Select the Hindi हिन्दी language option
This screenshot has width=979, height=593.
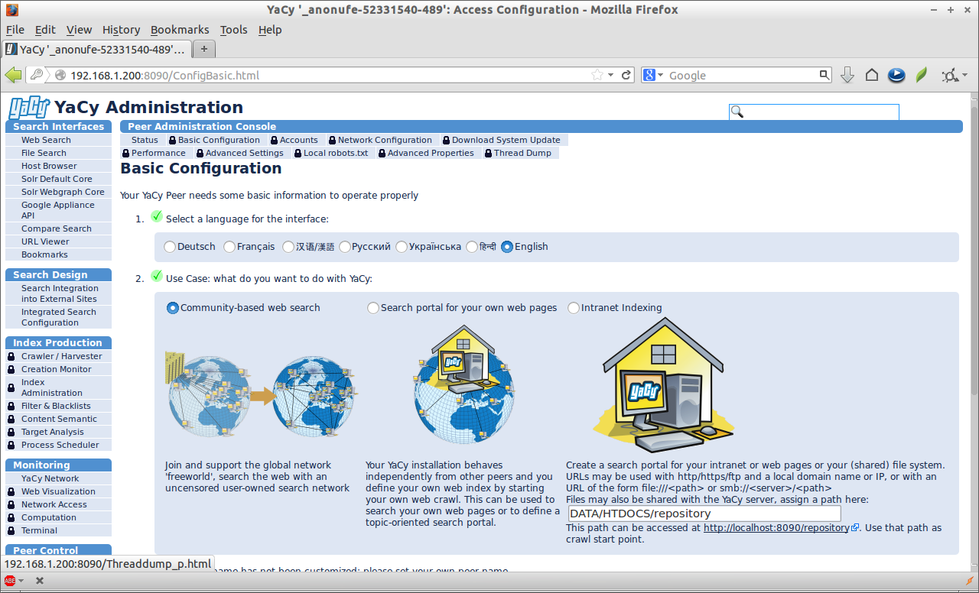pos(472,247)
